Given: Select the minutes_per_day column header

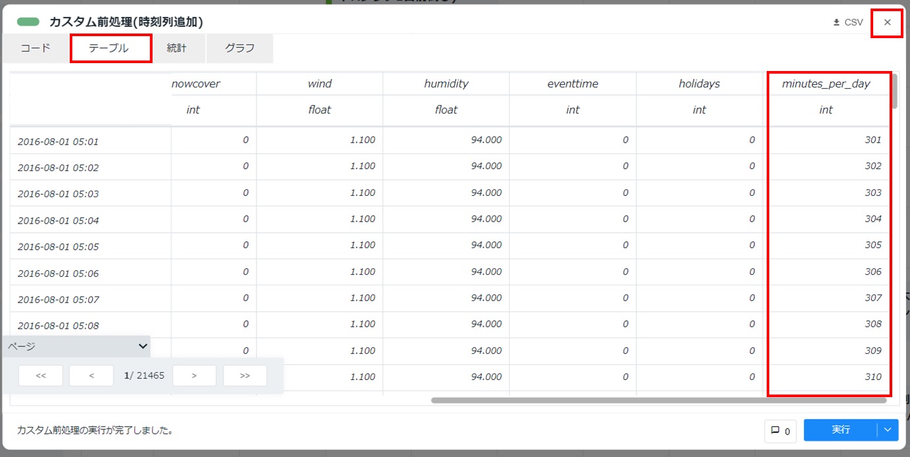Looking at the screenshot, I should tap(826, 84).
